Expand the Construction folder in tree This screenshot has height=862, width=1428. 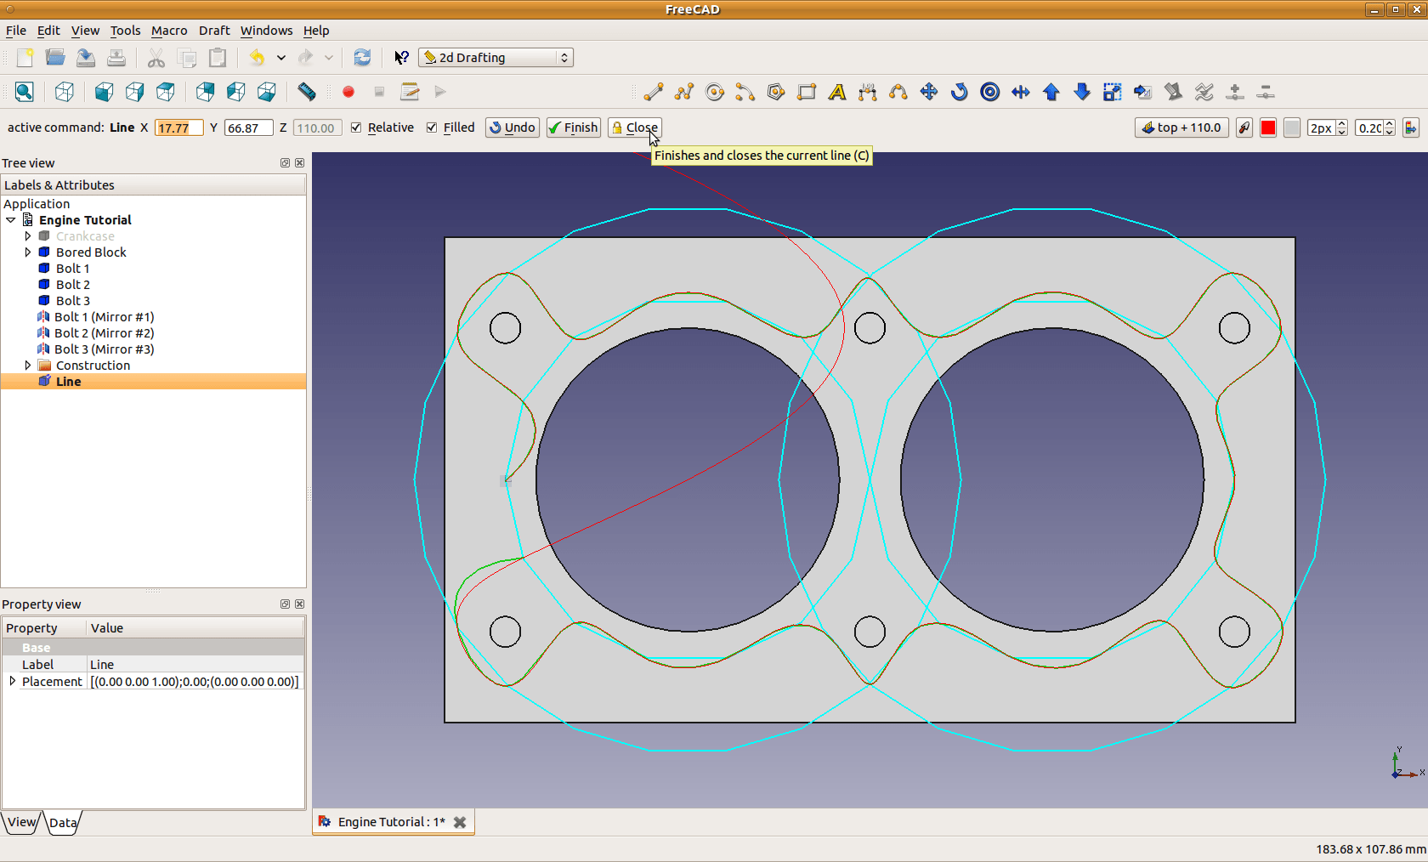28,366
